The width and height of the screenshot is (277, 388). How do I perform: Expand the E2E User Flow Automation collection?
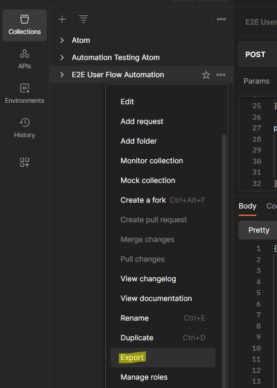point(62,75)
